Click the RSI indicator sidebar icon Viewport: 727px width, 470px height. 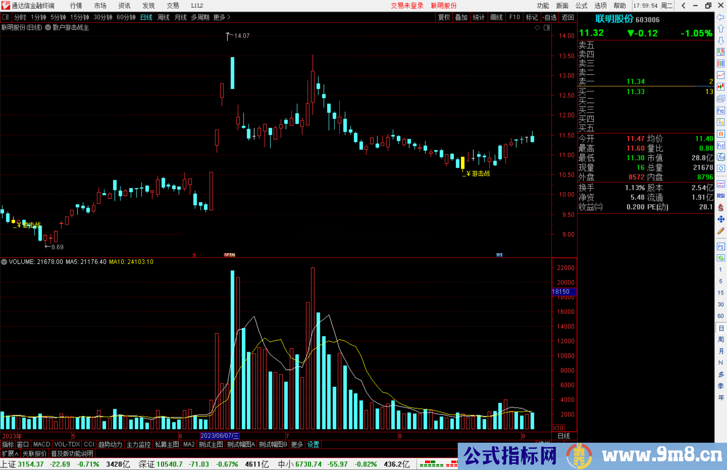(x=721, y=196)
